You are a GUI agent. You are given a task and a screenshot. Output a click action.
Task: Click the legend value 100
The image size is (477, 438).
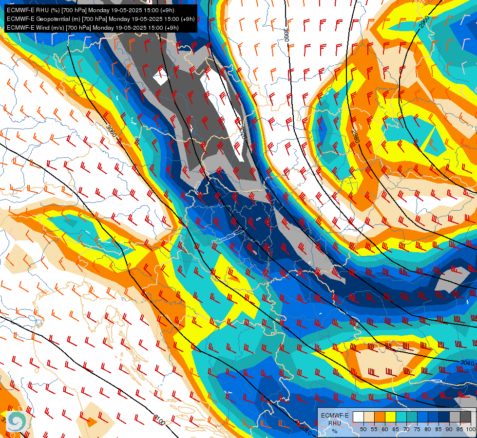click(x=471, y=429)
